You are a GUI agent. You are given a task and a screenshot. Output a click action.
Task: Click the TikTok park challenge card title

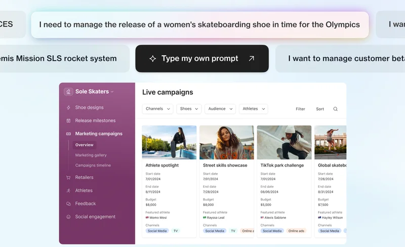(282, 166)
